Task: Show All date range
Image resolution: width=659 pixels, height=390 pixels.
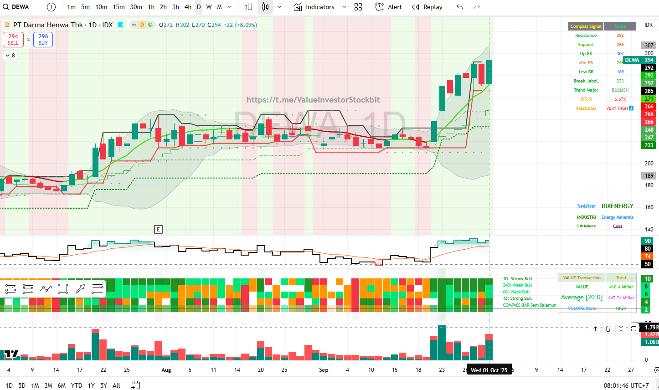Action: pos(116,385)
